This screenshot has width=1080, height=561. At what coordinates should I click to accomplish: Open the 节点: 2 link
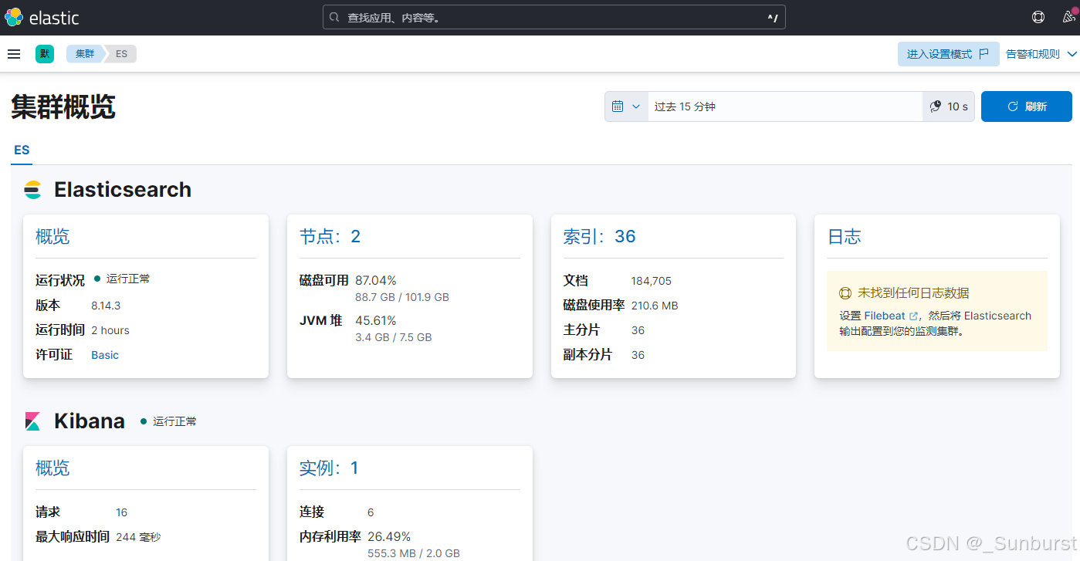330,237
